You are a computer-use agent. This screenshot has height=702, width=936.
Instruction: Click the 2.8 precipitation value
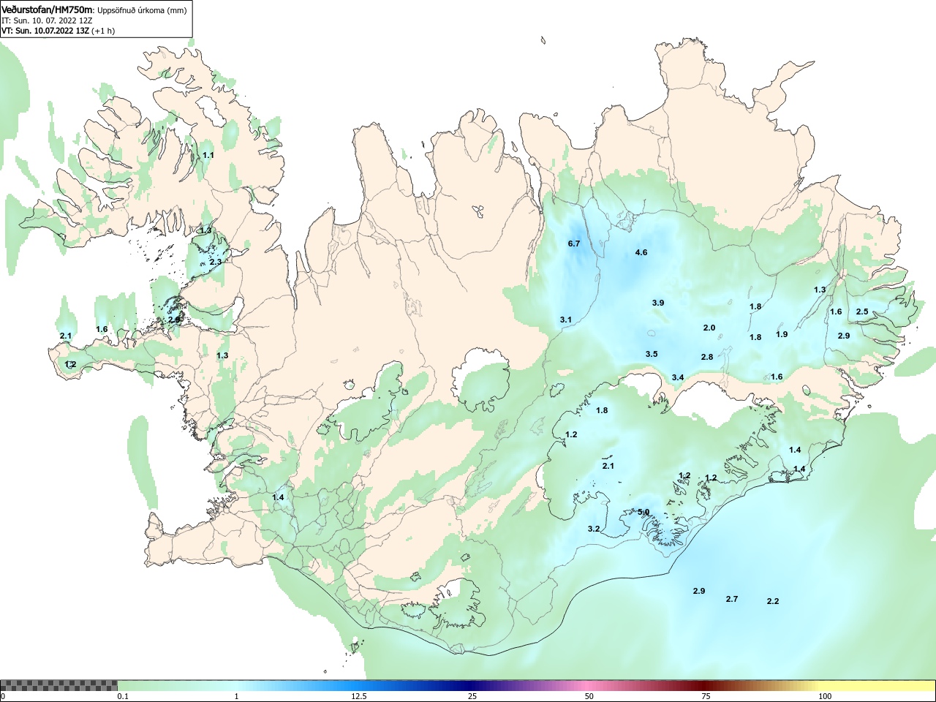tap(707, 357)
